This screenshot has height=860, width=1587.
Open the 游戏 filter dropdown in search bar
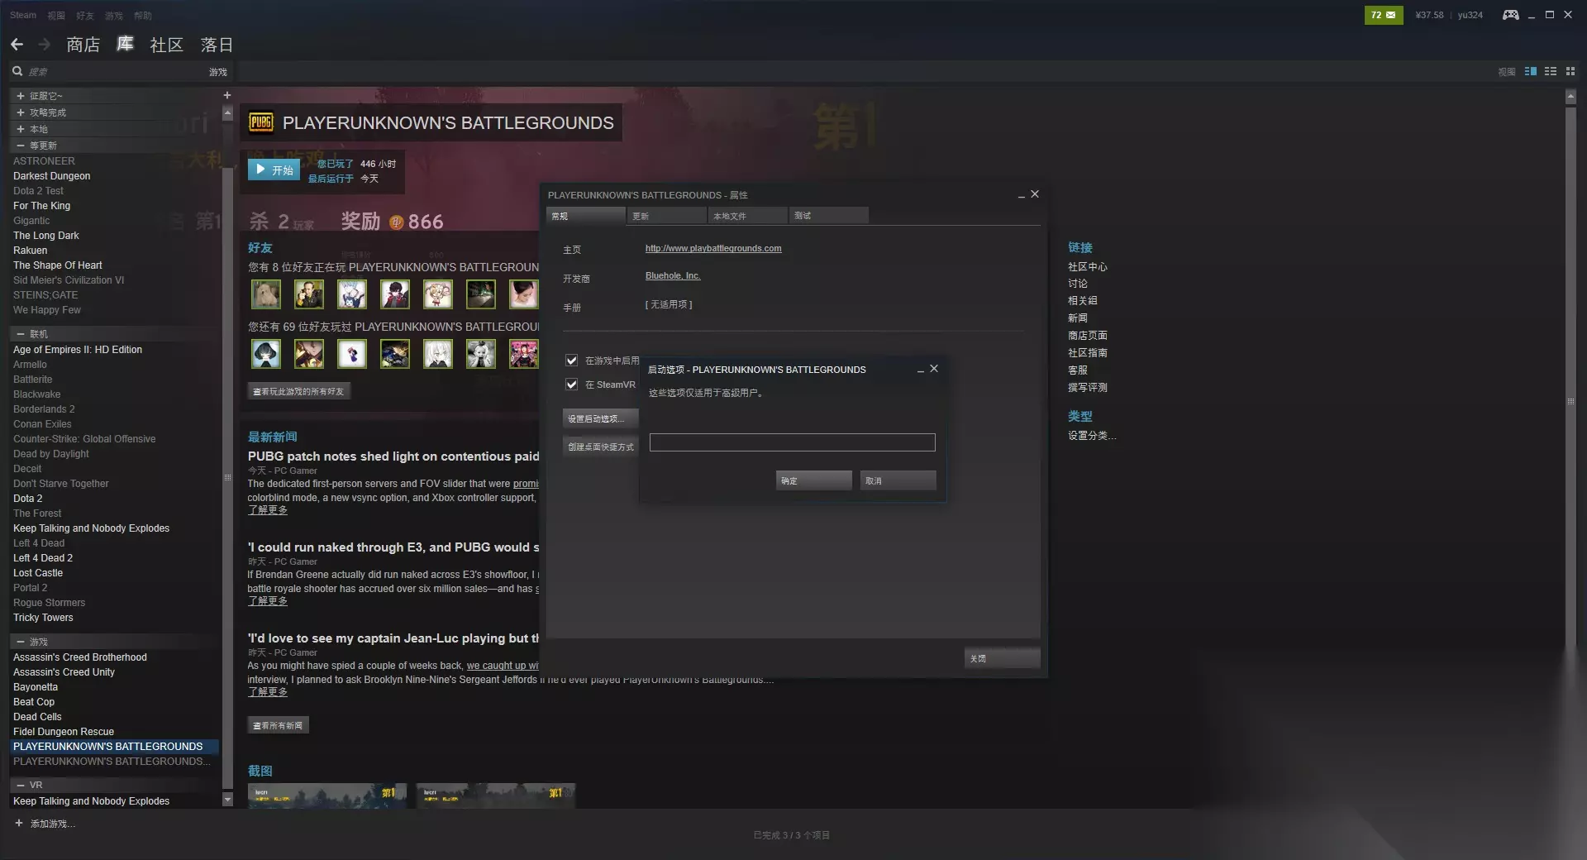point(217,72)
